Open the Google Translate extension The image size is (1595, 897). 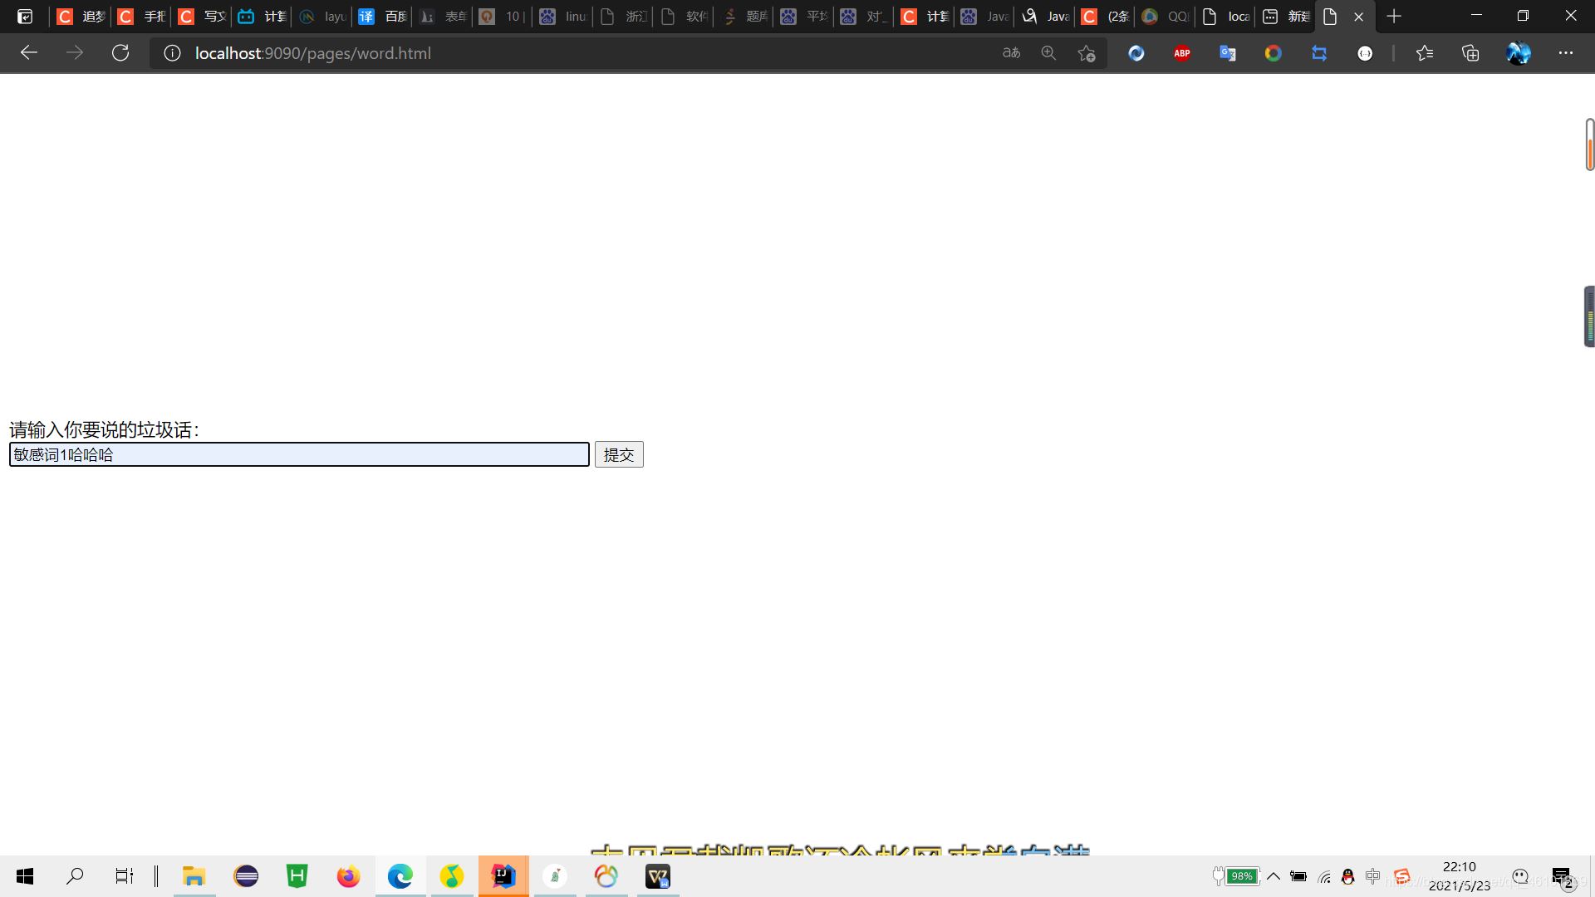coord(1227,53)
